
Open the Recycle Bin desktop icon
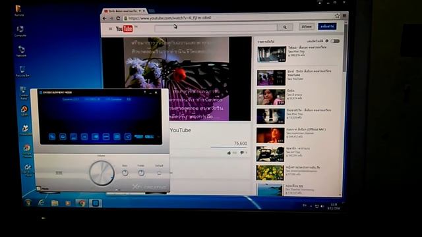click(x=22, y=72)
